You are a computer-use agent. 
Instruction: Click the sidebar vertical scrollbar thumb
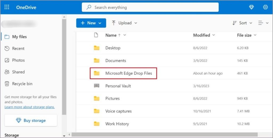click(64, 67)
